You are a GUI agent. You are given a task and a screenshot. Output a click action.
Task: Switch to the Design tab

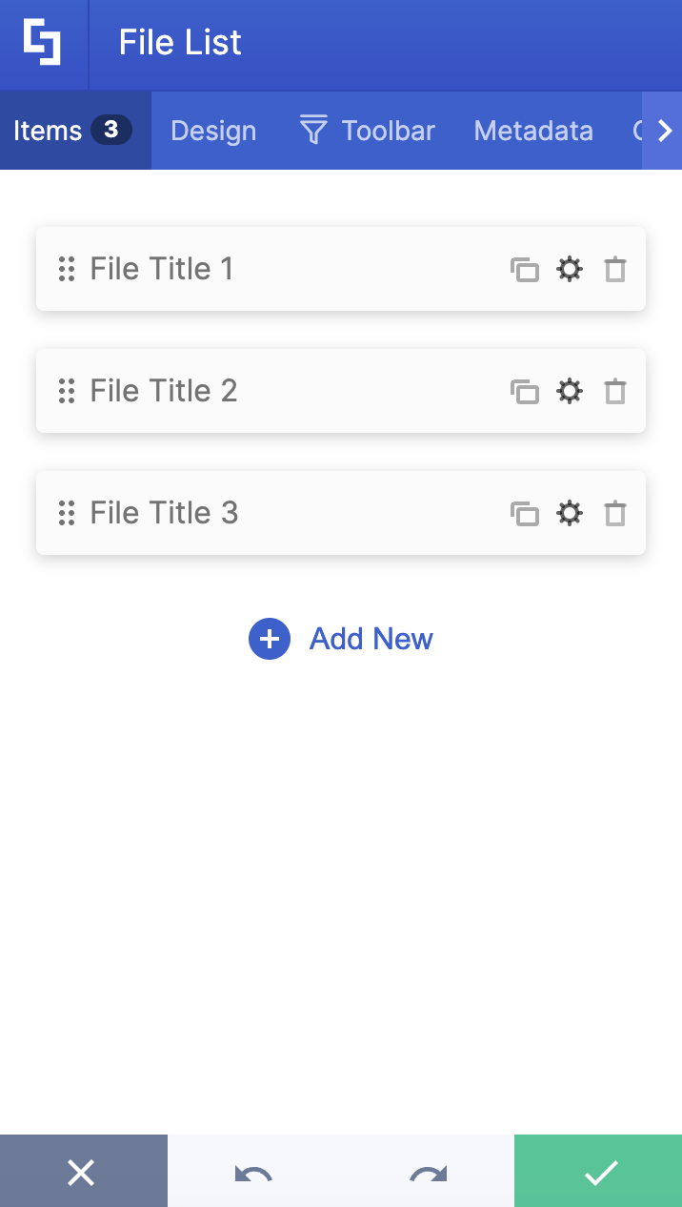pos(212,131)
